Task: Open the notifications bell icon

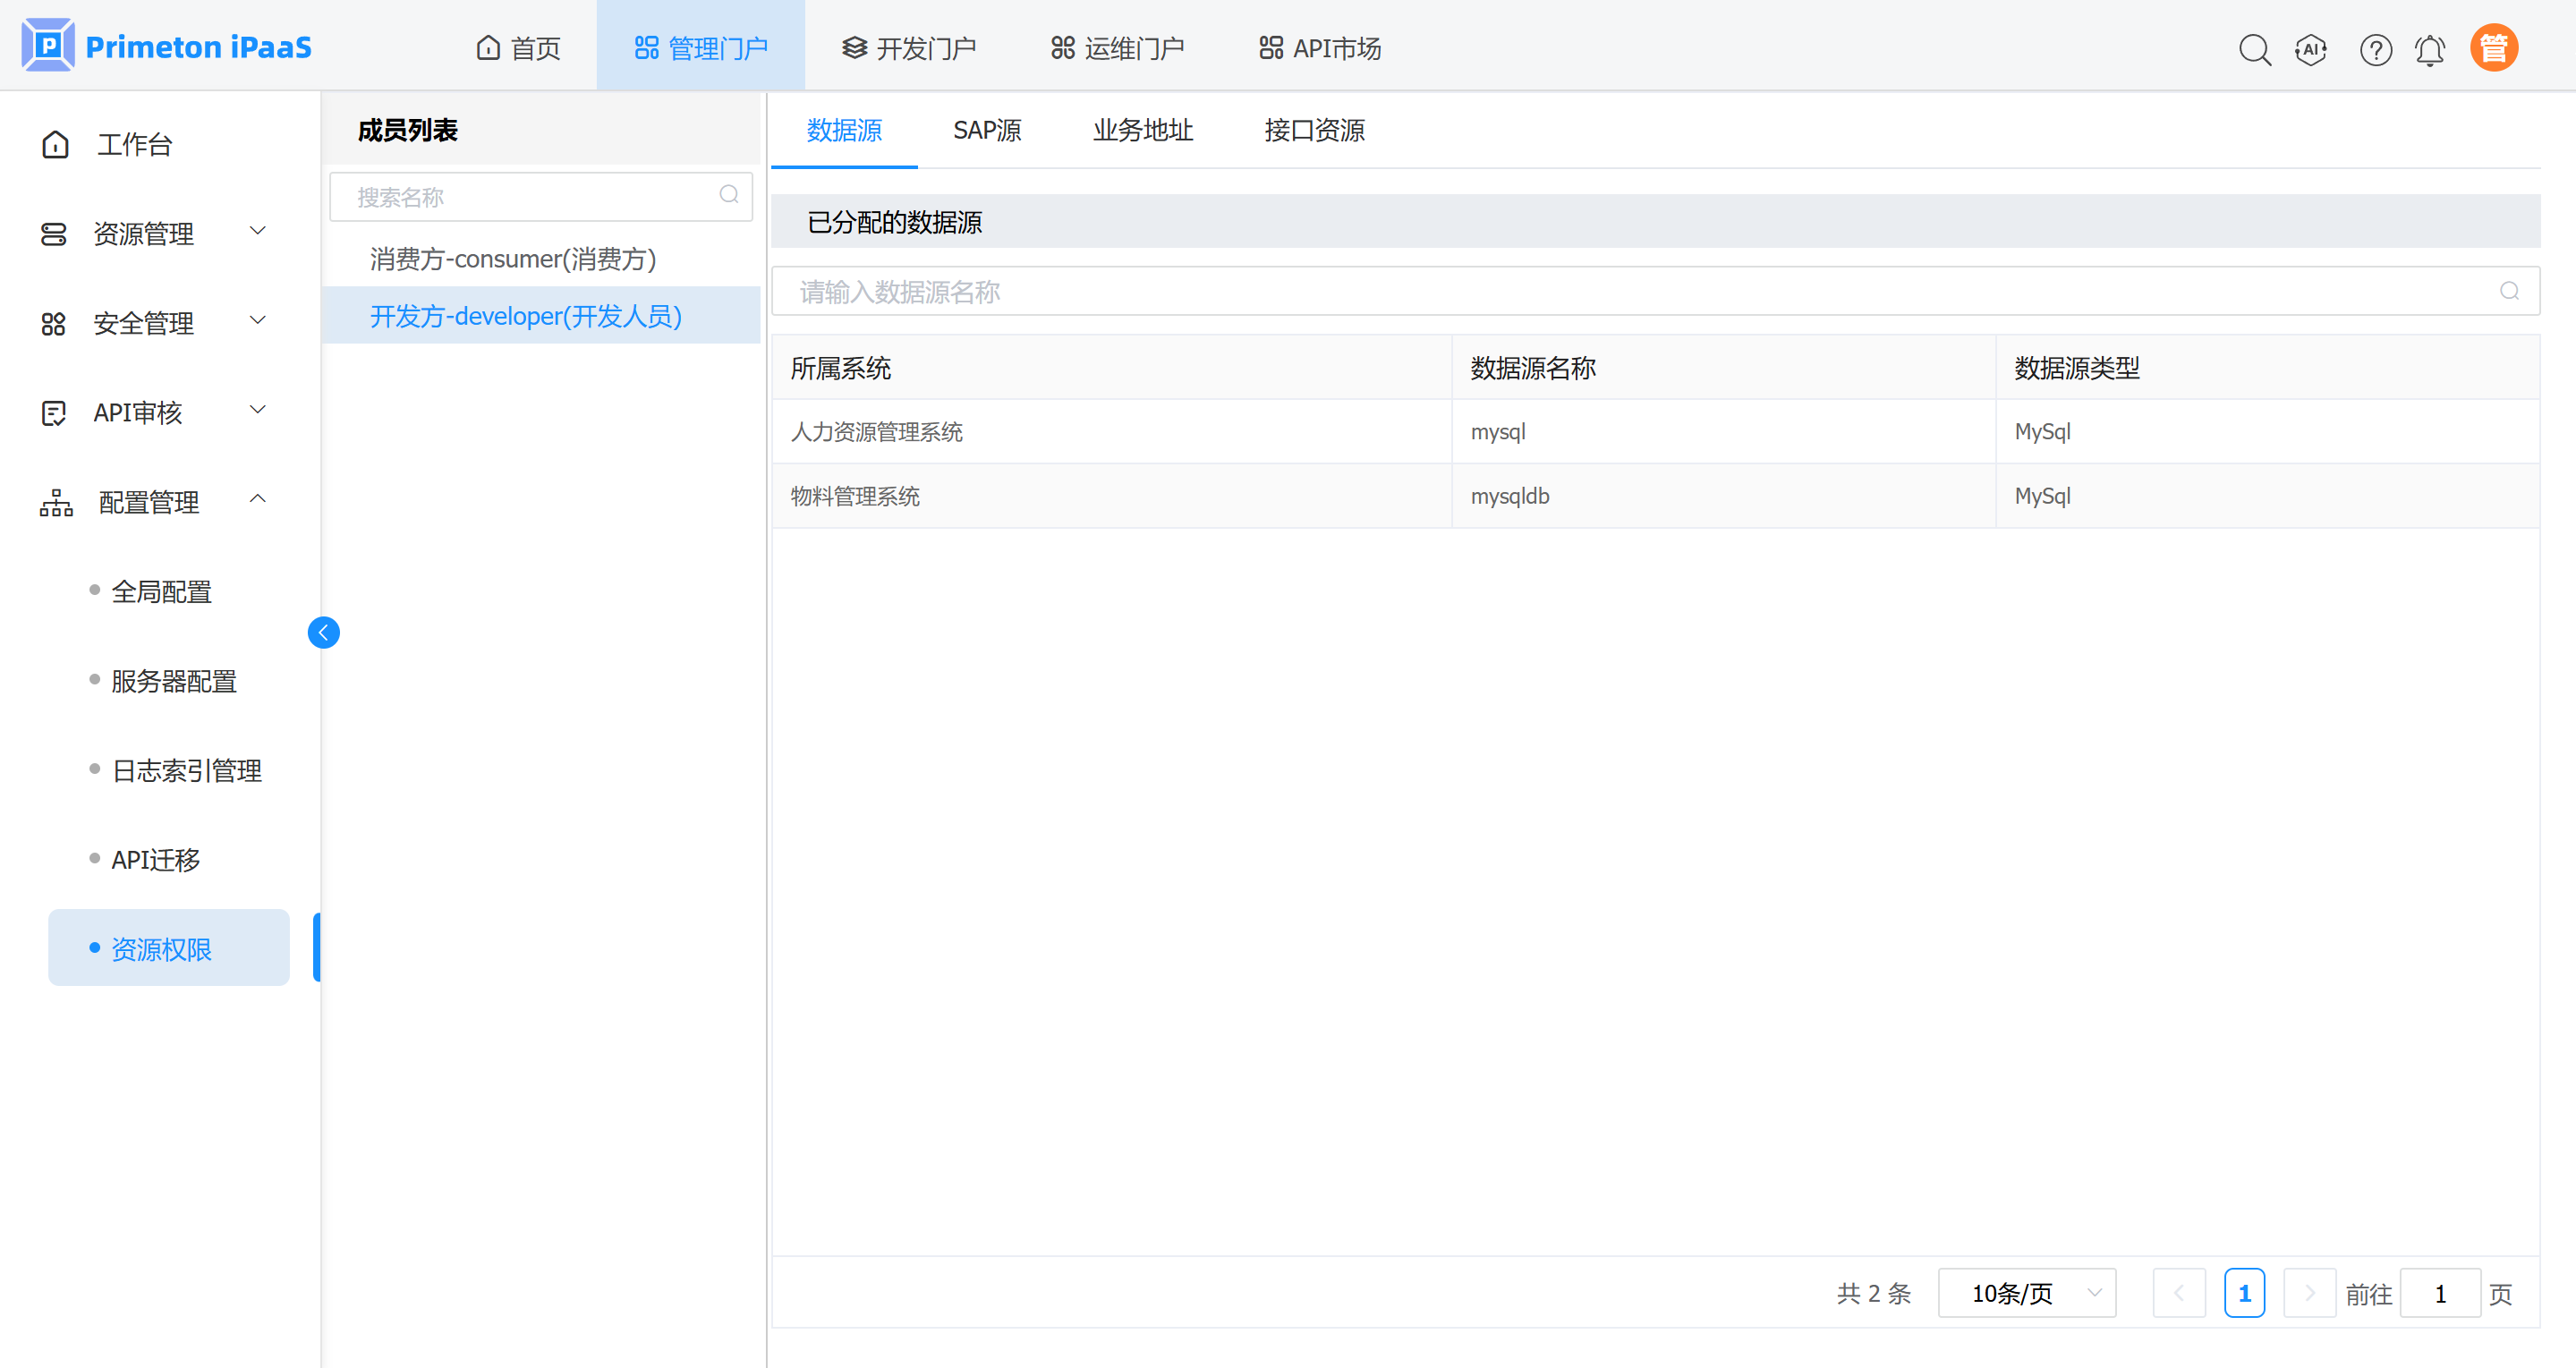Action: 2430,48
